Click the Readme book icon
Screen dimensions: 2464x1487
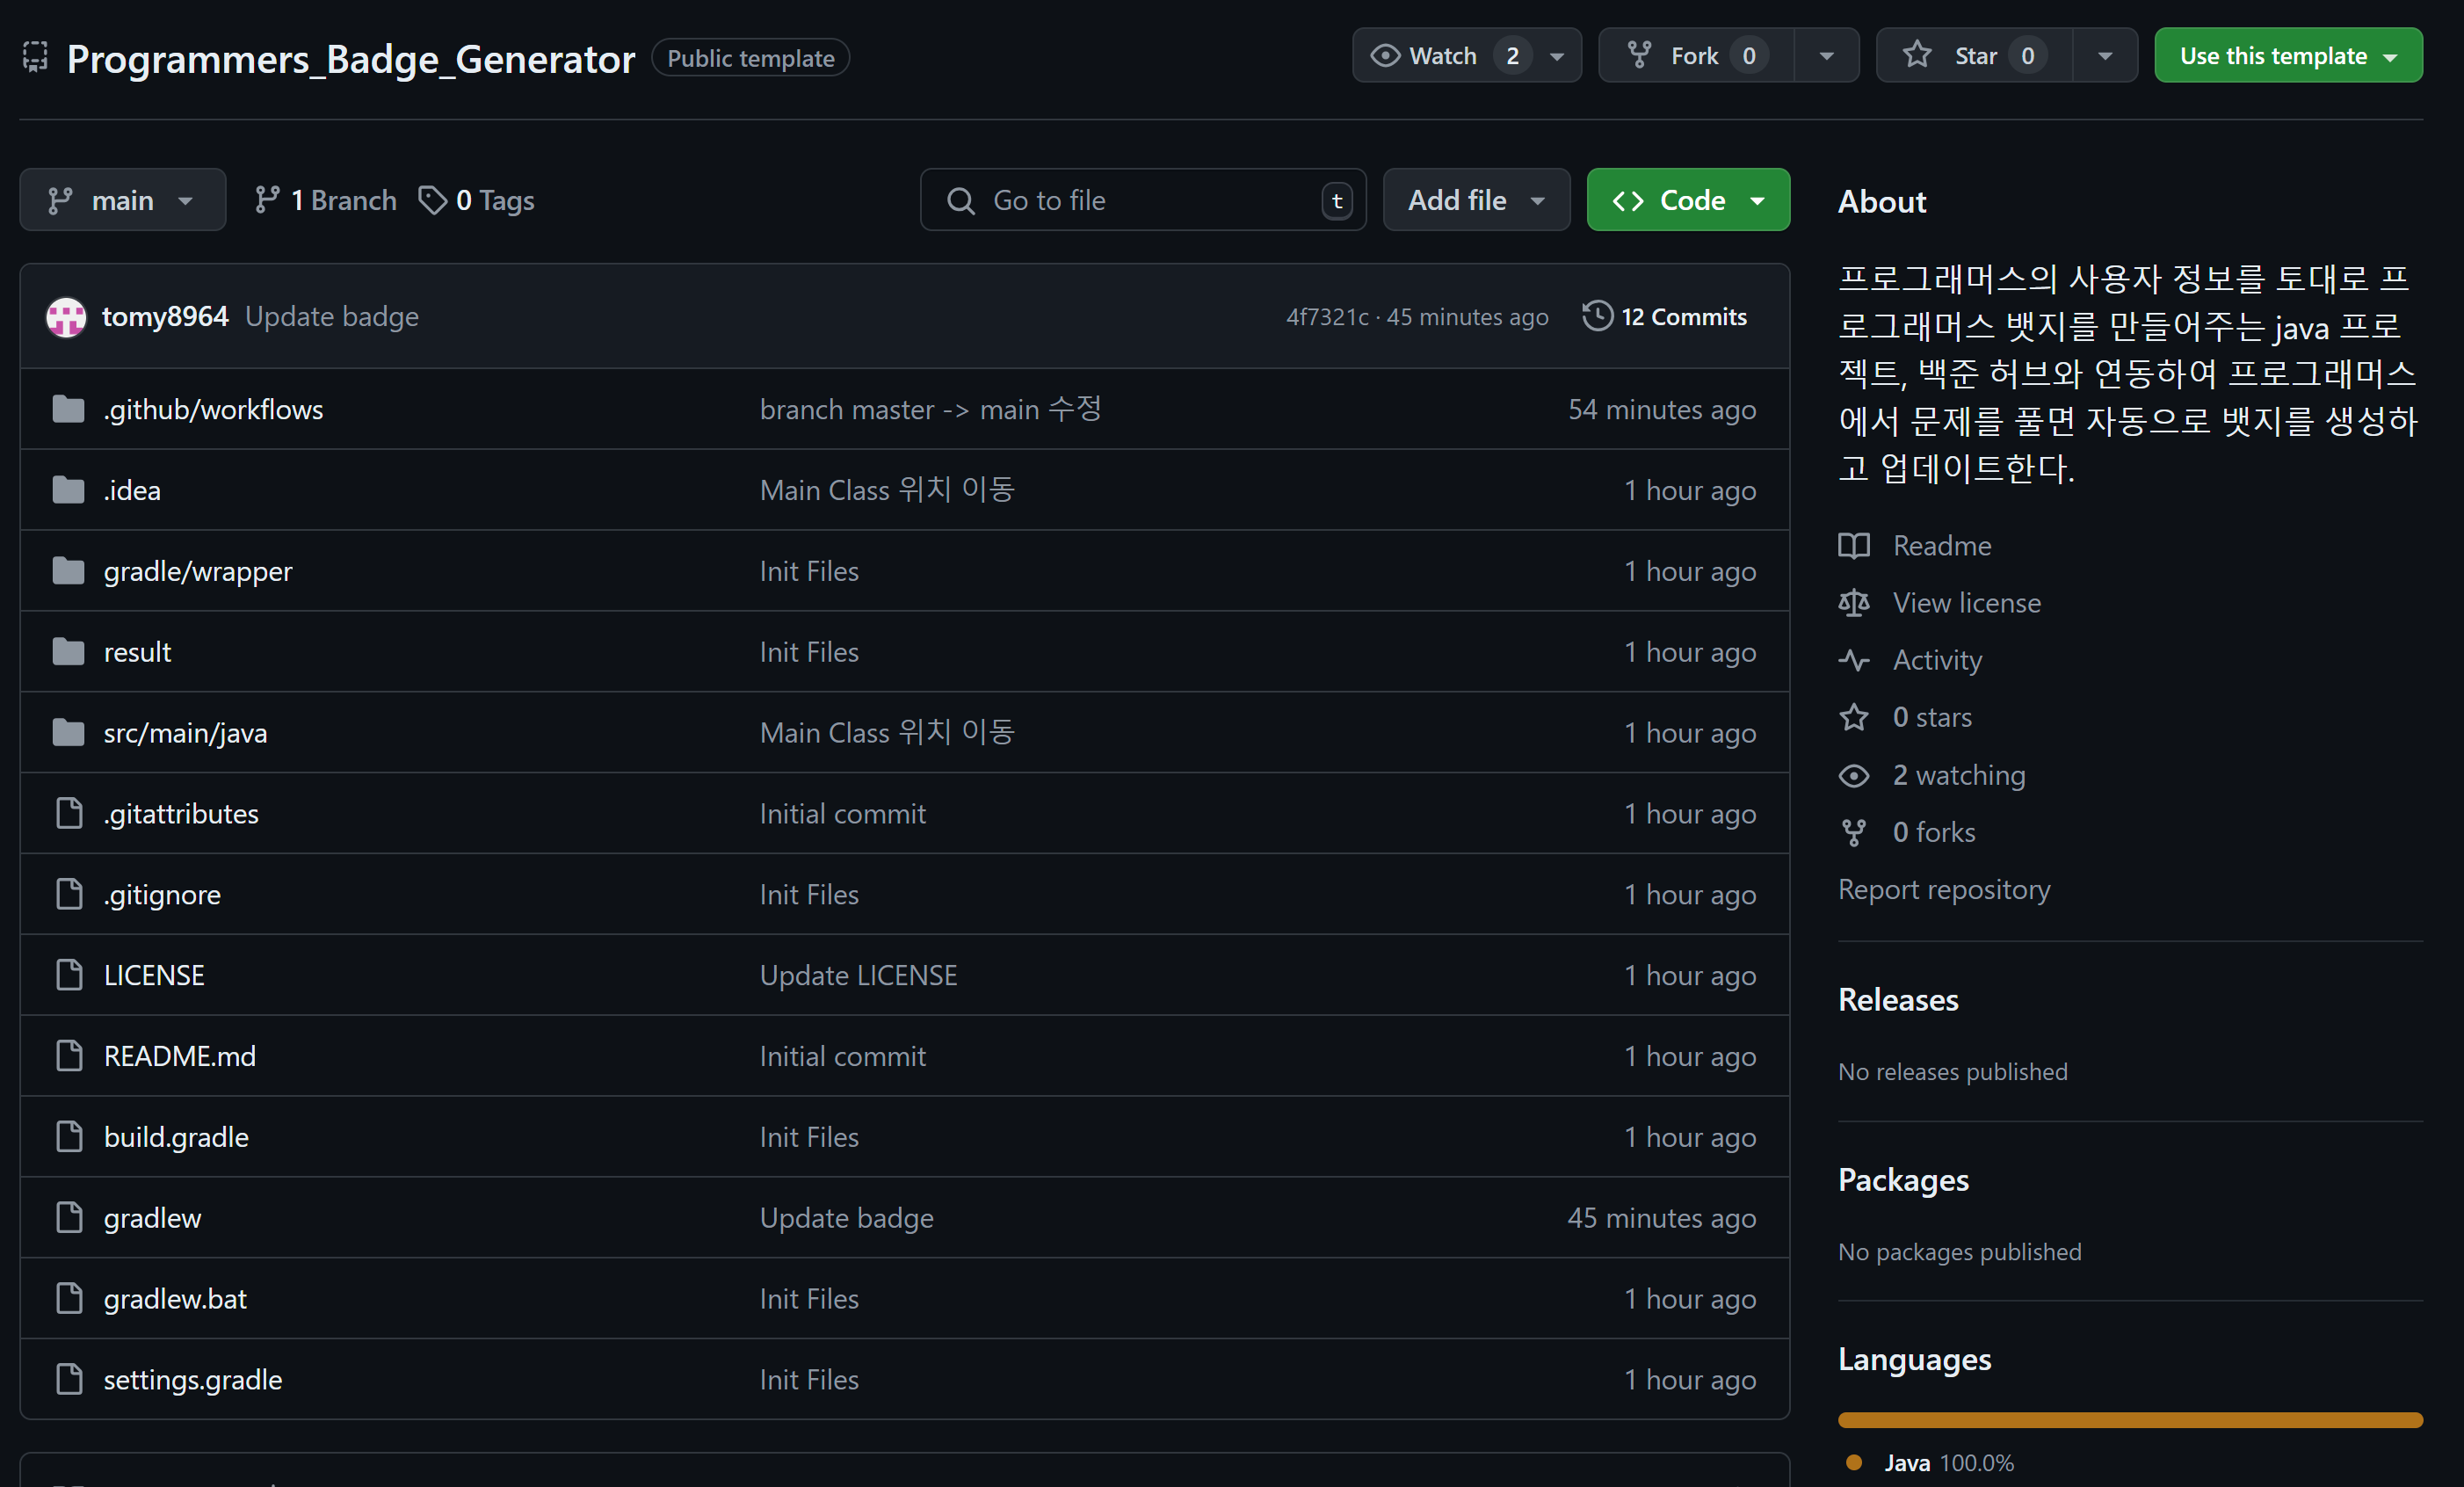click(1853, 546)
